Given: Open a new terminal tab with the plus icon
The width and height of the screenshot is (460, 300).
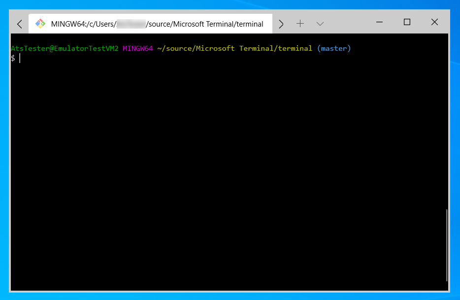Looking at the screenshot, I should 300,23.
